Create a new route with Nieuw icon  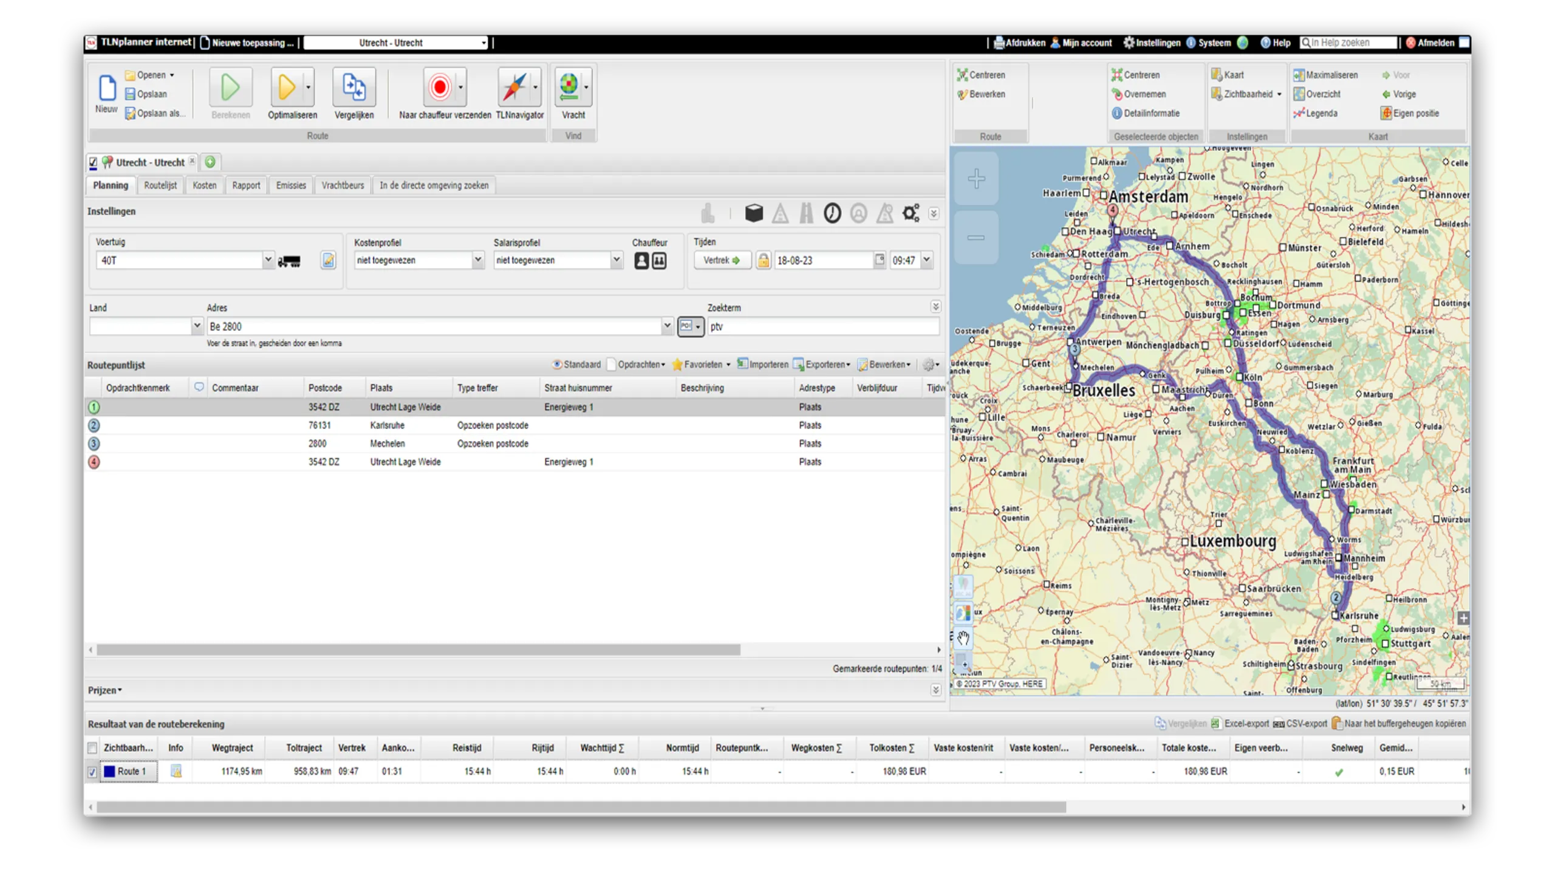(x=107, y=87)
